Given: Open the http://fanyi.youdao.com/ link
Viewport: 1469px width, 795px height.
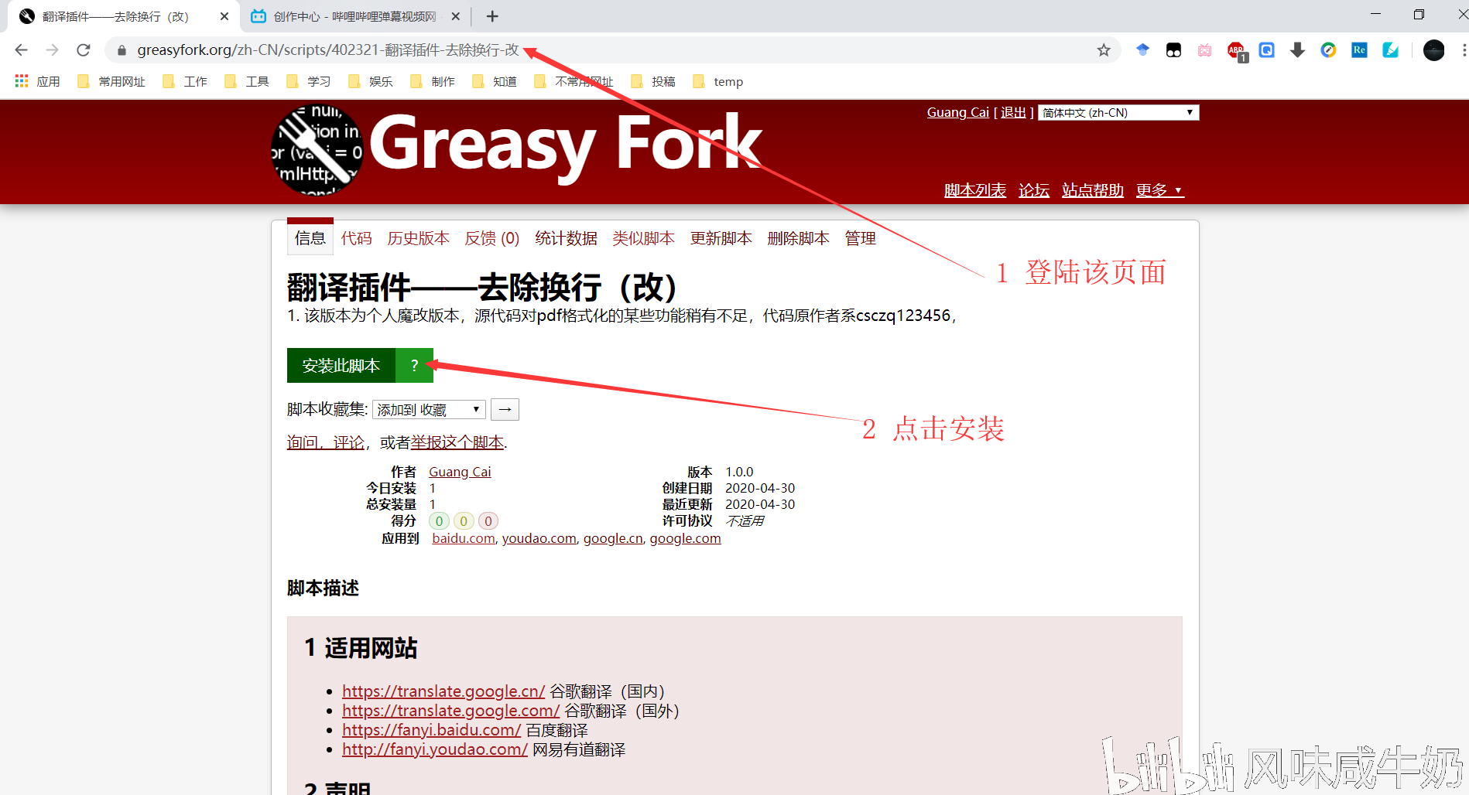Looking at the screenshot, I should pos(435,749).
